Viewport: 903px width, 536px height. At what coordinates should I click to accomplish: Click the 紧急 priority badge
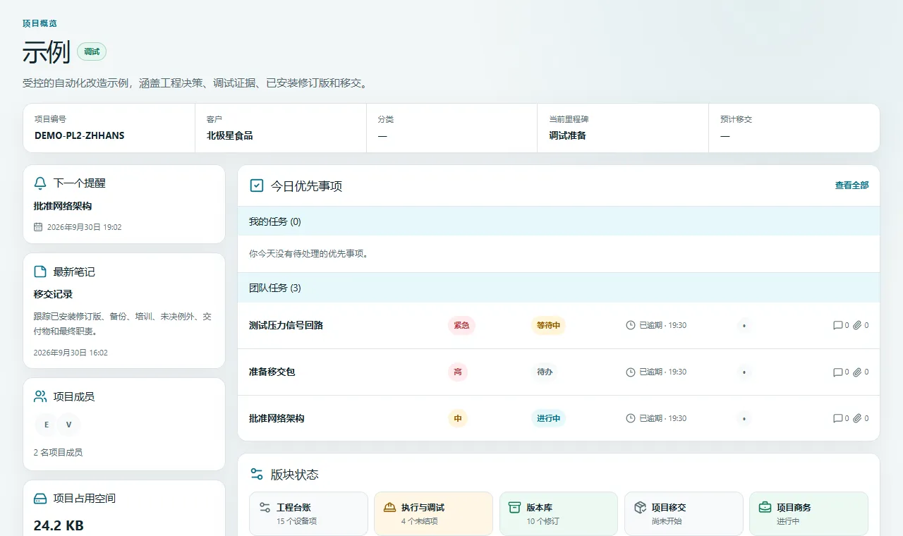pos(461,325)
